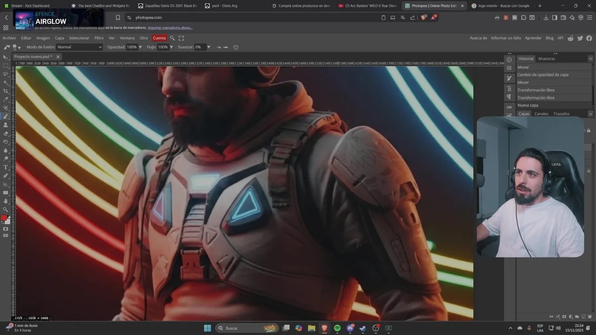The height and width of the screenshot is (335, 596).
Task: Open the Imagen menu
Action: tap(43, 38)
